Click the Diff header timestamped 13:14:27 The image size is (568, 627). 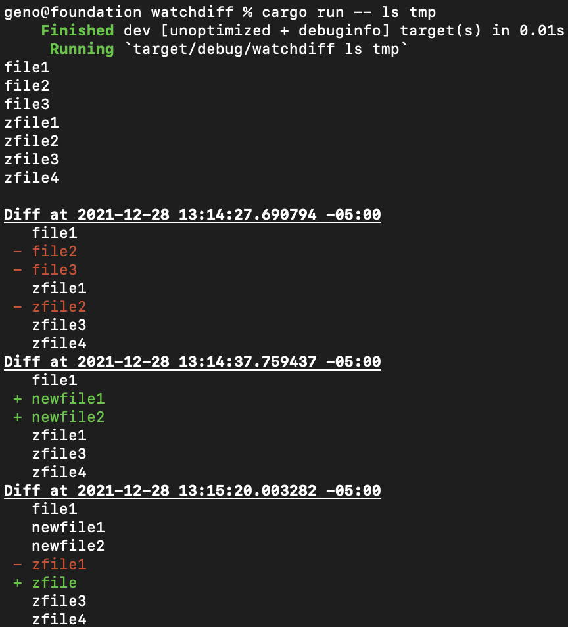[193, 214]
